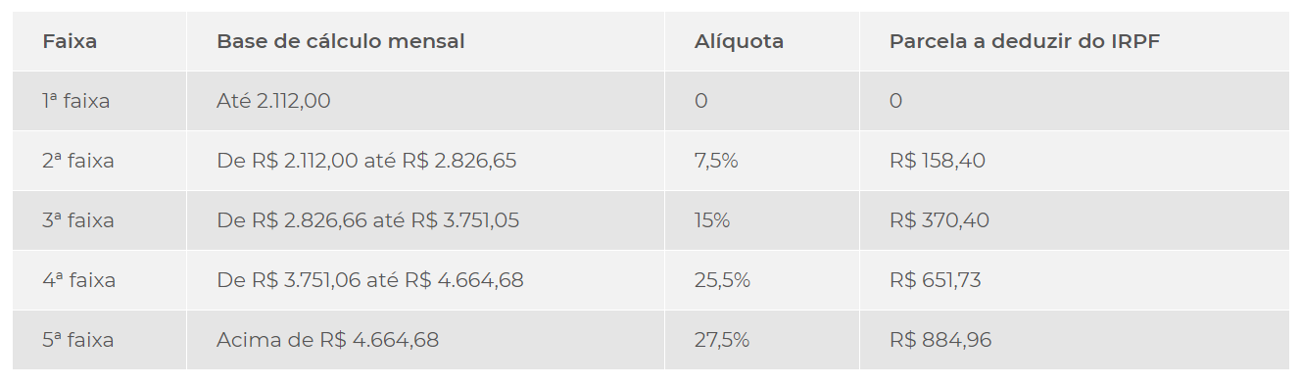
Task: Click the Acima de R$ 4.664,68 cell
Action: pyautogui.click(x=327, y=340)
